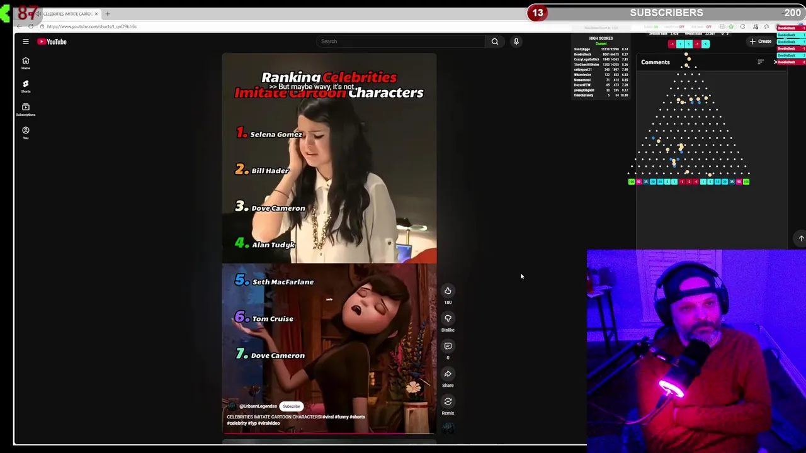Open the YouTube hamburger guide menu
The image size is (806, 453).
pyautogui.click(x=26, y=42)
